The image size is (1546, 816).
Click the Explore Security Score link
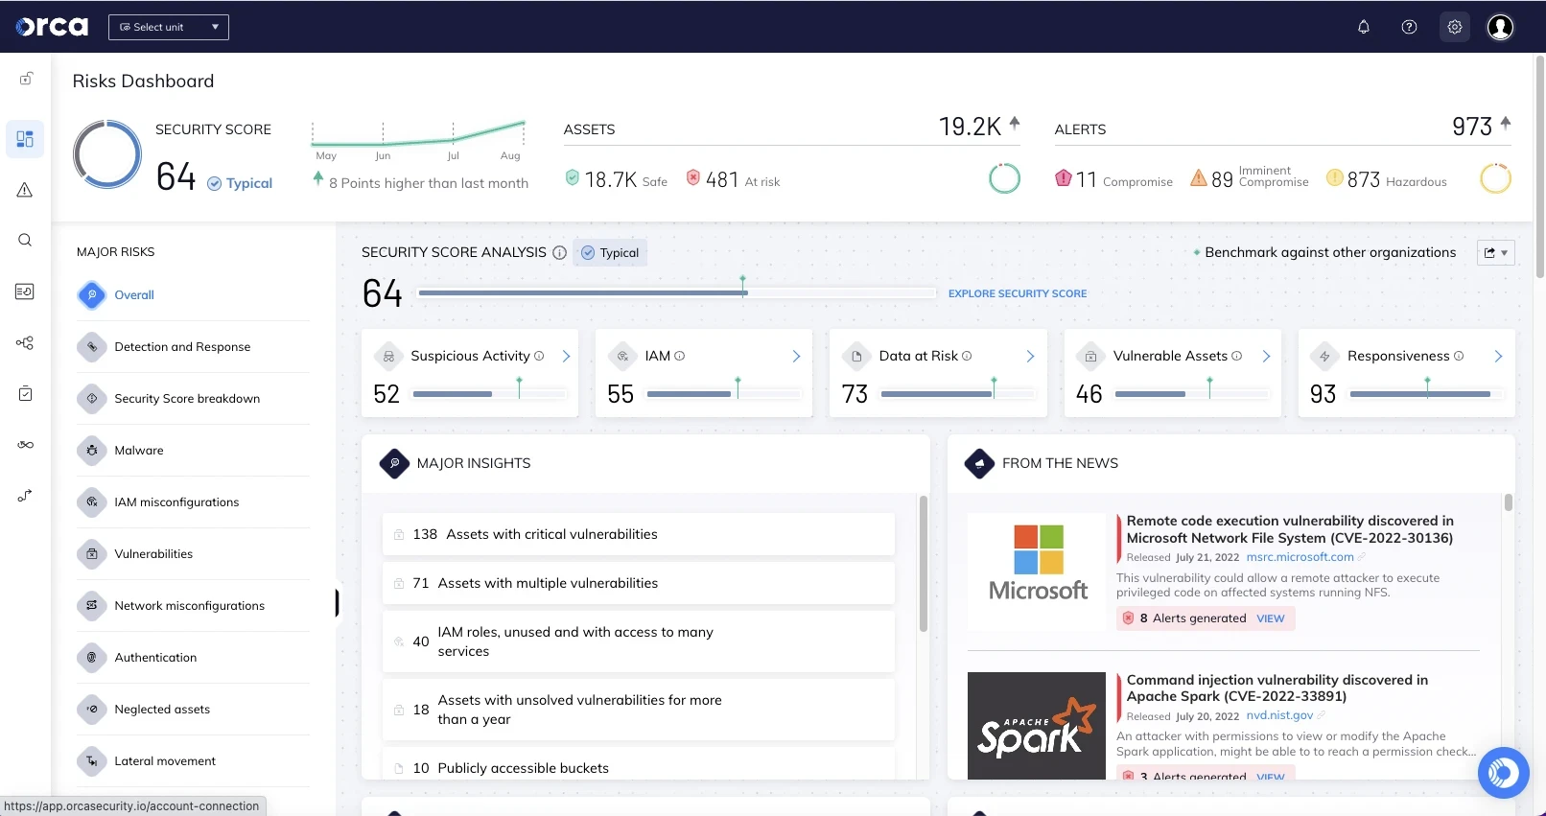click(x=1017, y=293)
